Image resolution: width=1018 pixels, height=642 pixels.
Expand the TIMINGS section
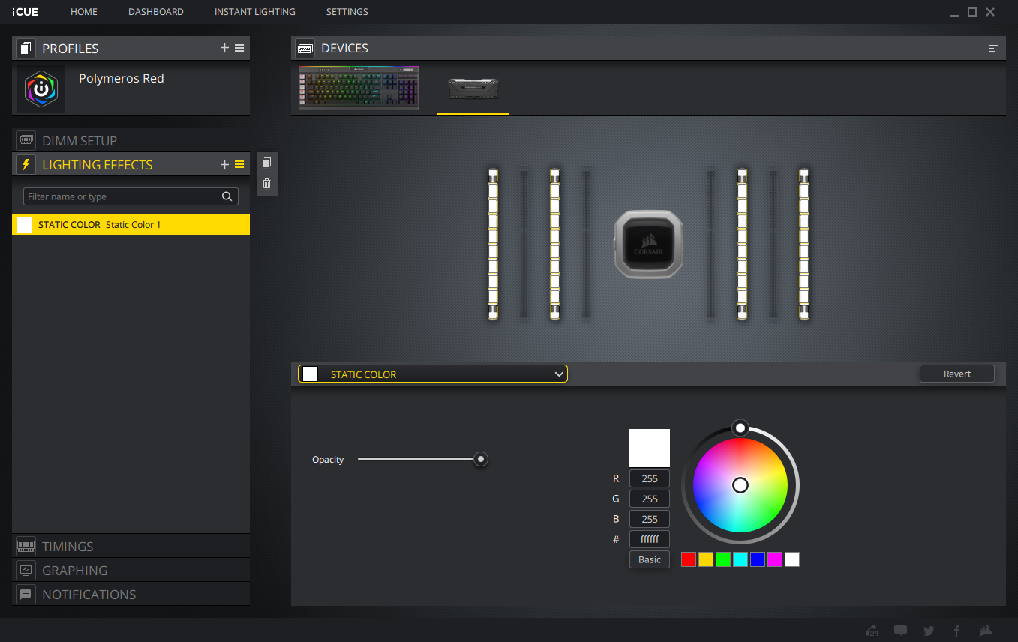pos(68,546)
